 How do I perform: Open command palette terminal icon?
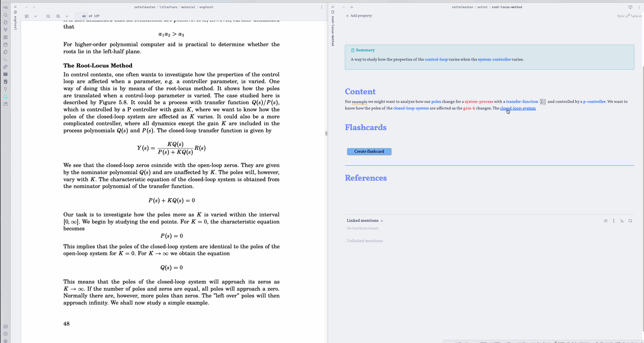(x=5, y=59)
